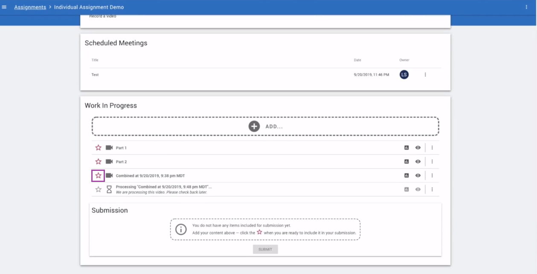Image resolution: width=537 pixels, height=274 pixels.
Task: Click the Work In Progress heading
Action: (x=111, y=106)
